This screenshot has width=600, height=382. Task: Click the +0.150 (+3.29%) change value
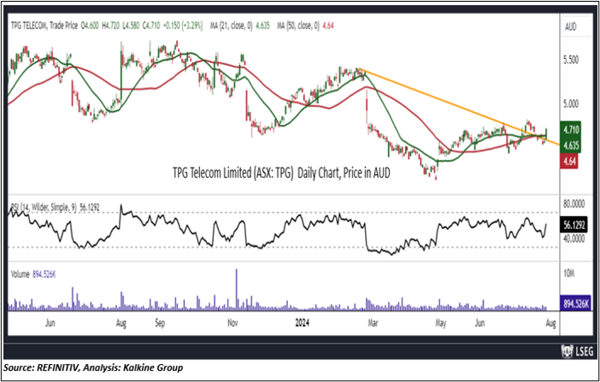click(x=183, y=26)
